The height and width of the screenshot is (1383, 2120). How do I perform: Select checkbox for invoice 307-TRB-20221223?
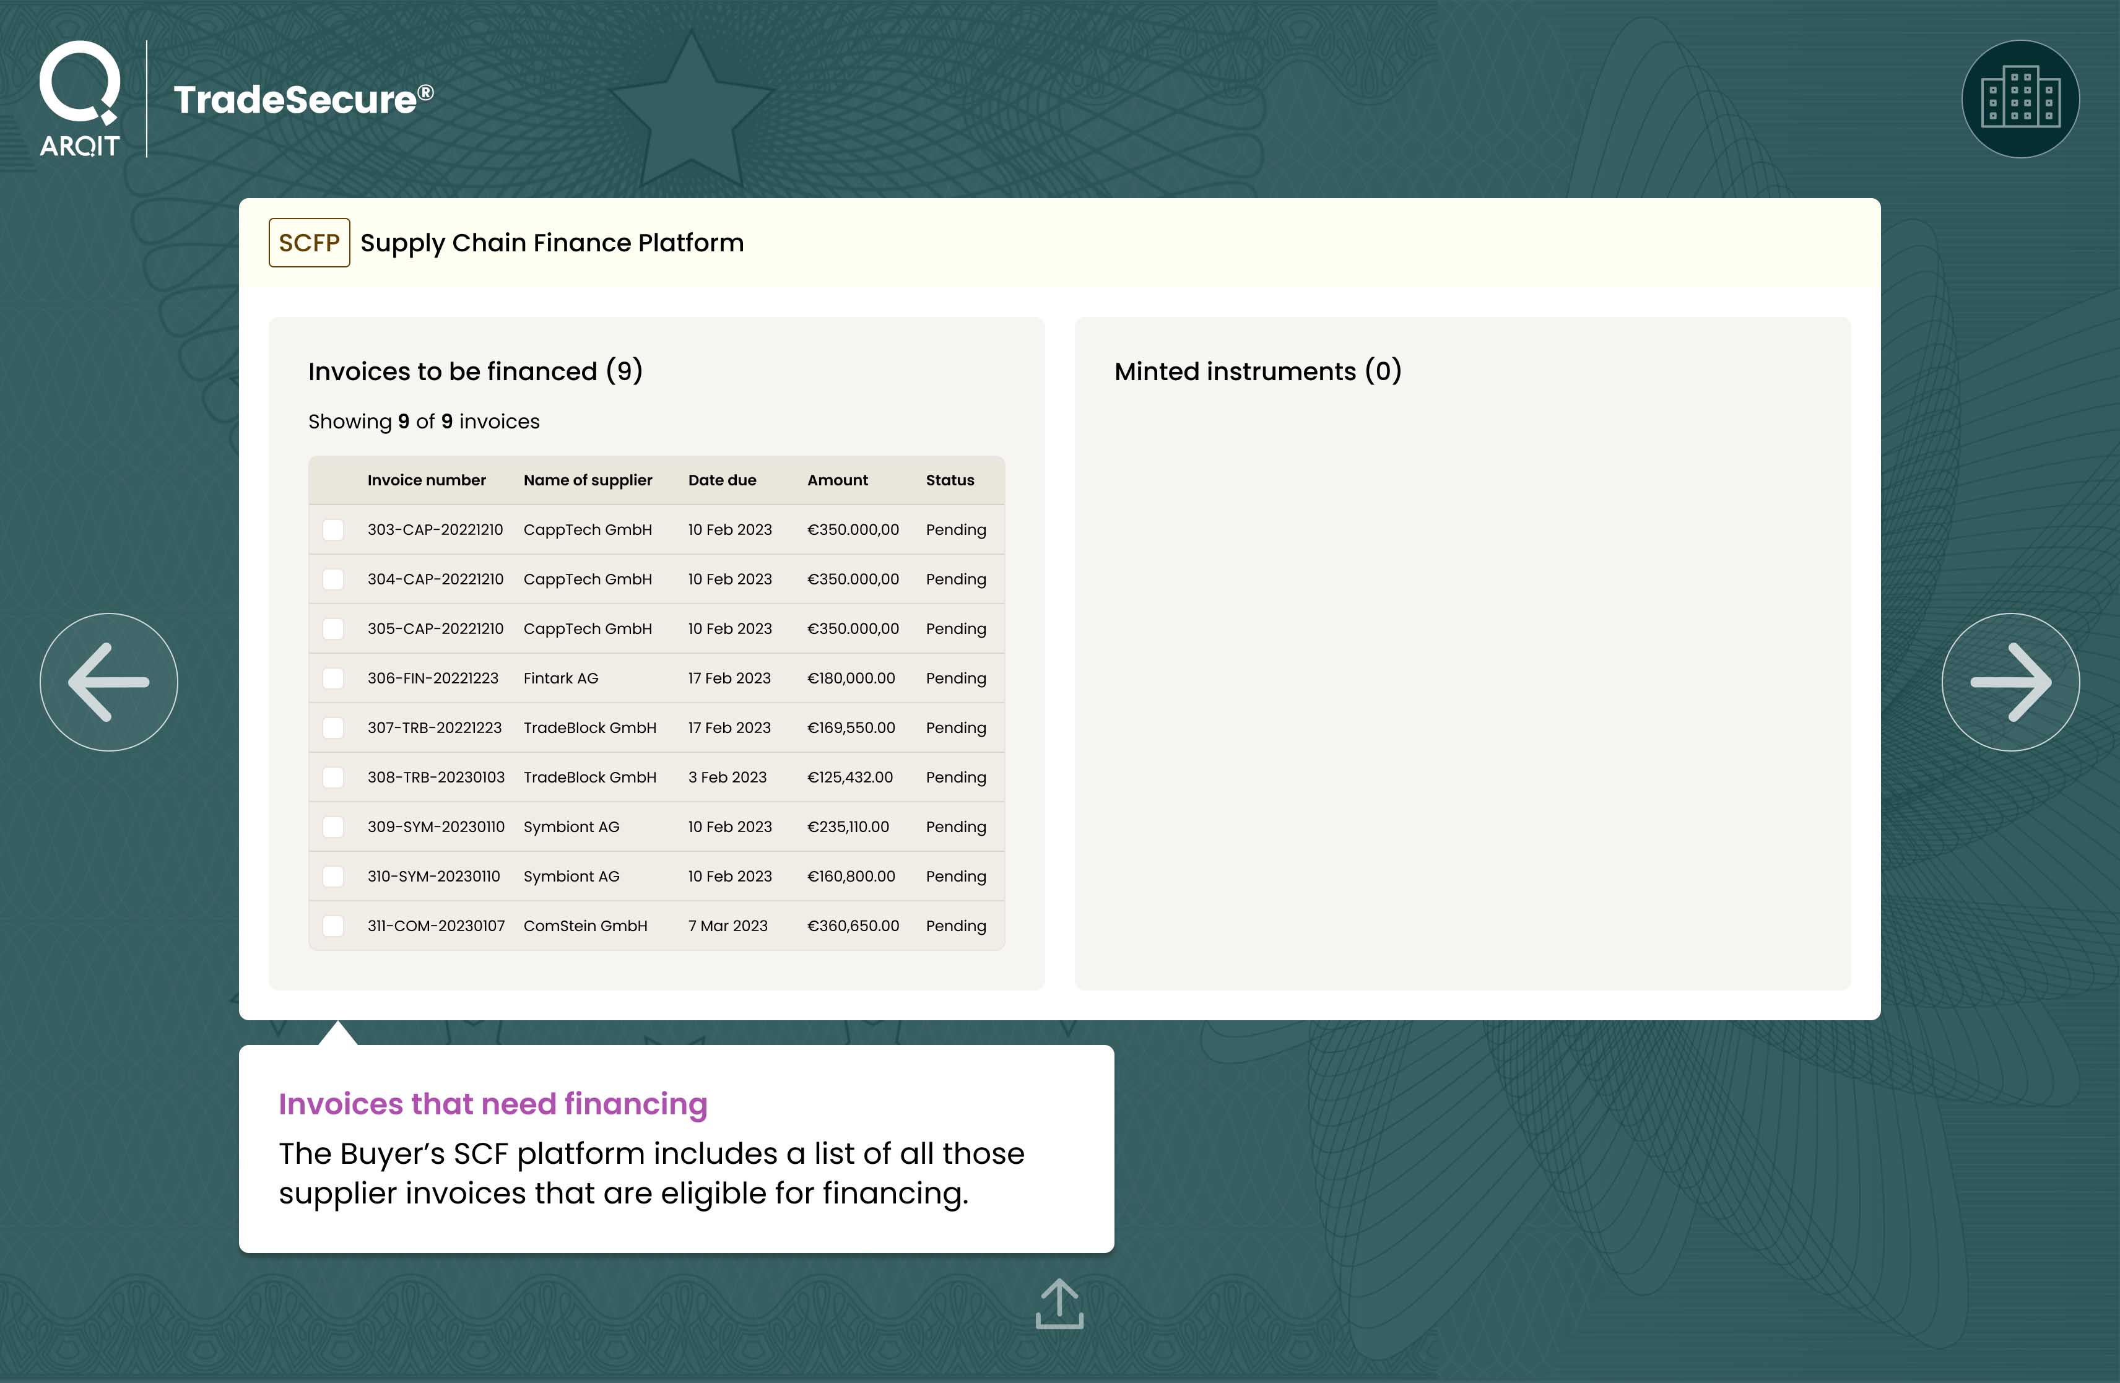333,727
